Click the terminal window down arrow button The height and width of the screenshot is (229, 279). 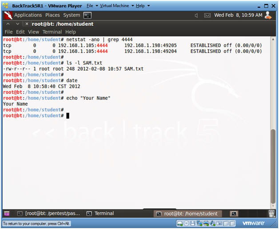click(17, 24)
